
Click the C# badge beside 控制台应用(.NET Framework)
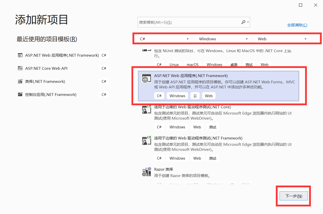104,95
